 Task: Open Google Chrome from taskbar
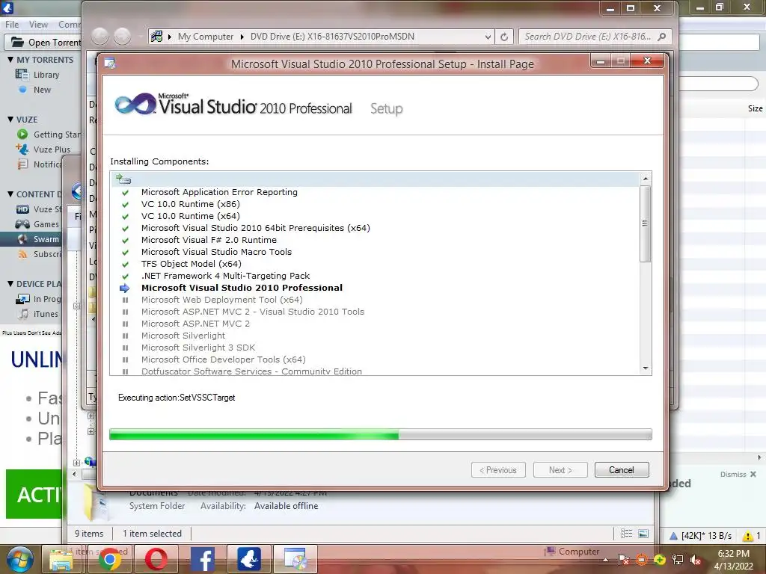click(109, 559)
